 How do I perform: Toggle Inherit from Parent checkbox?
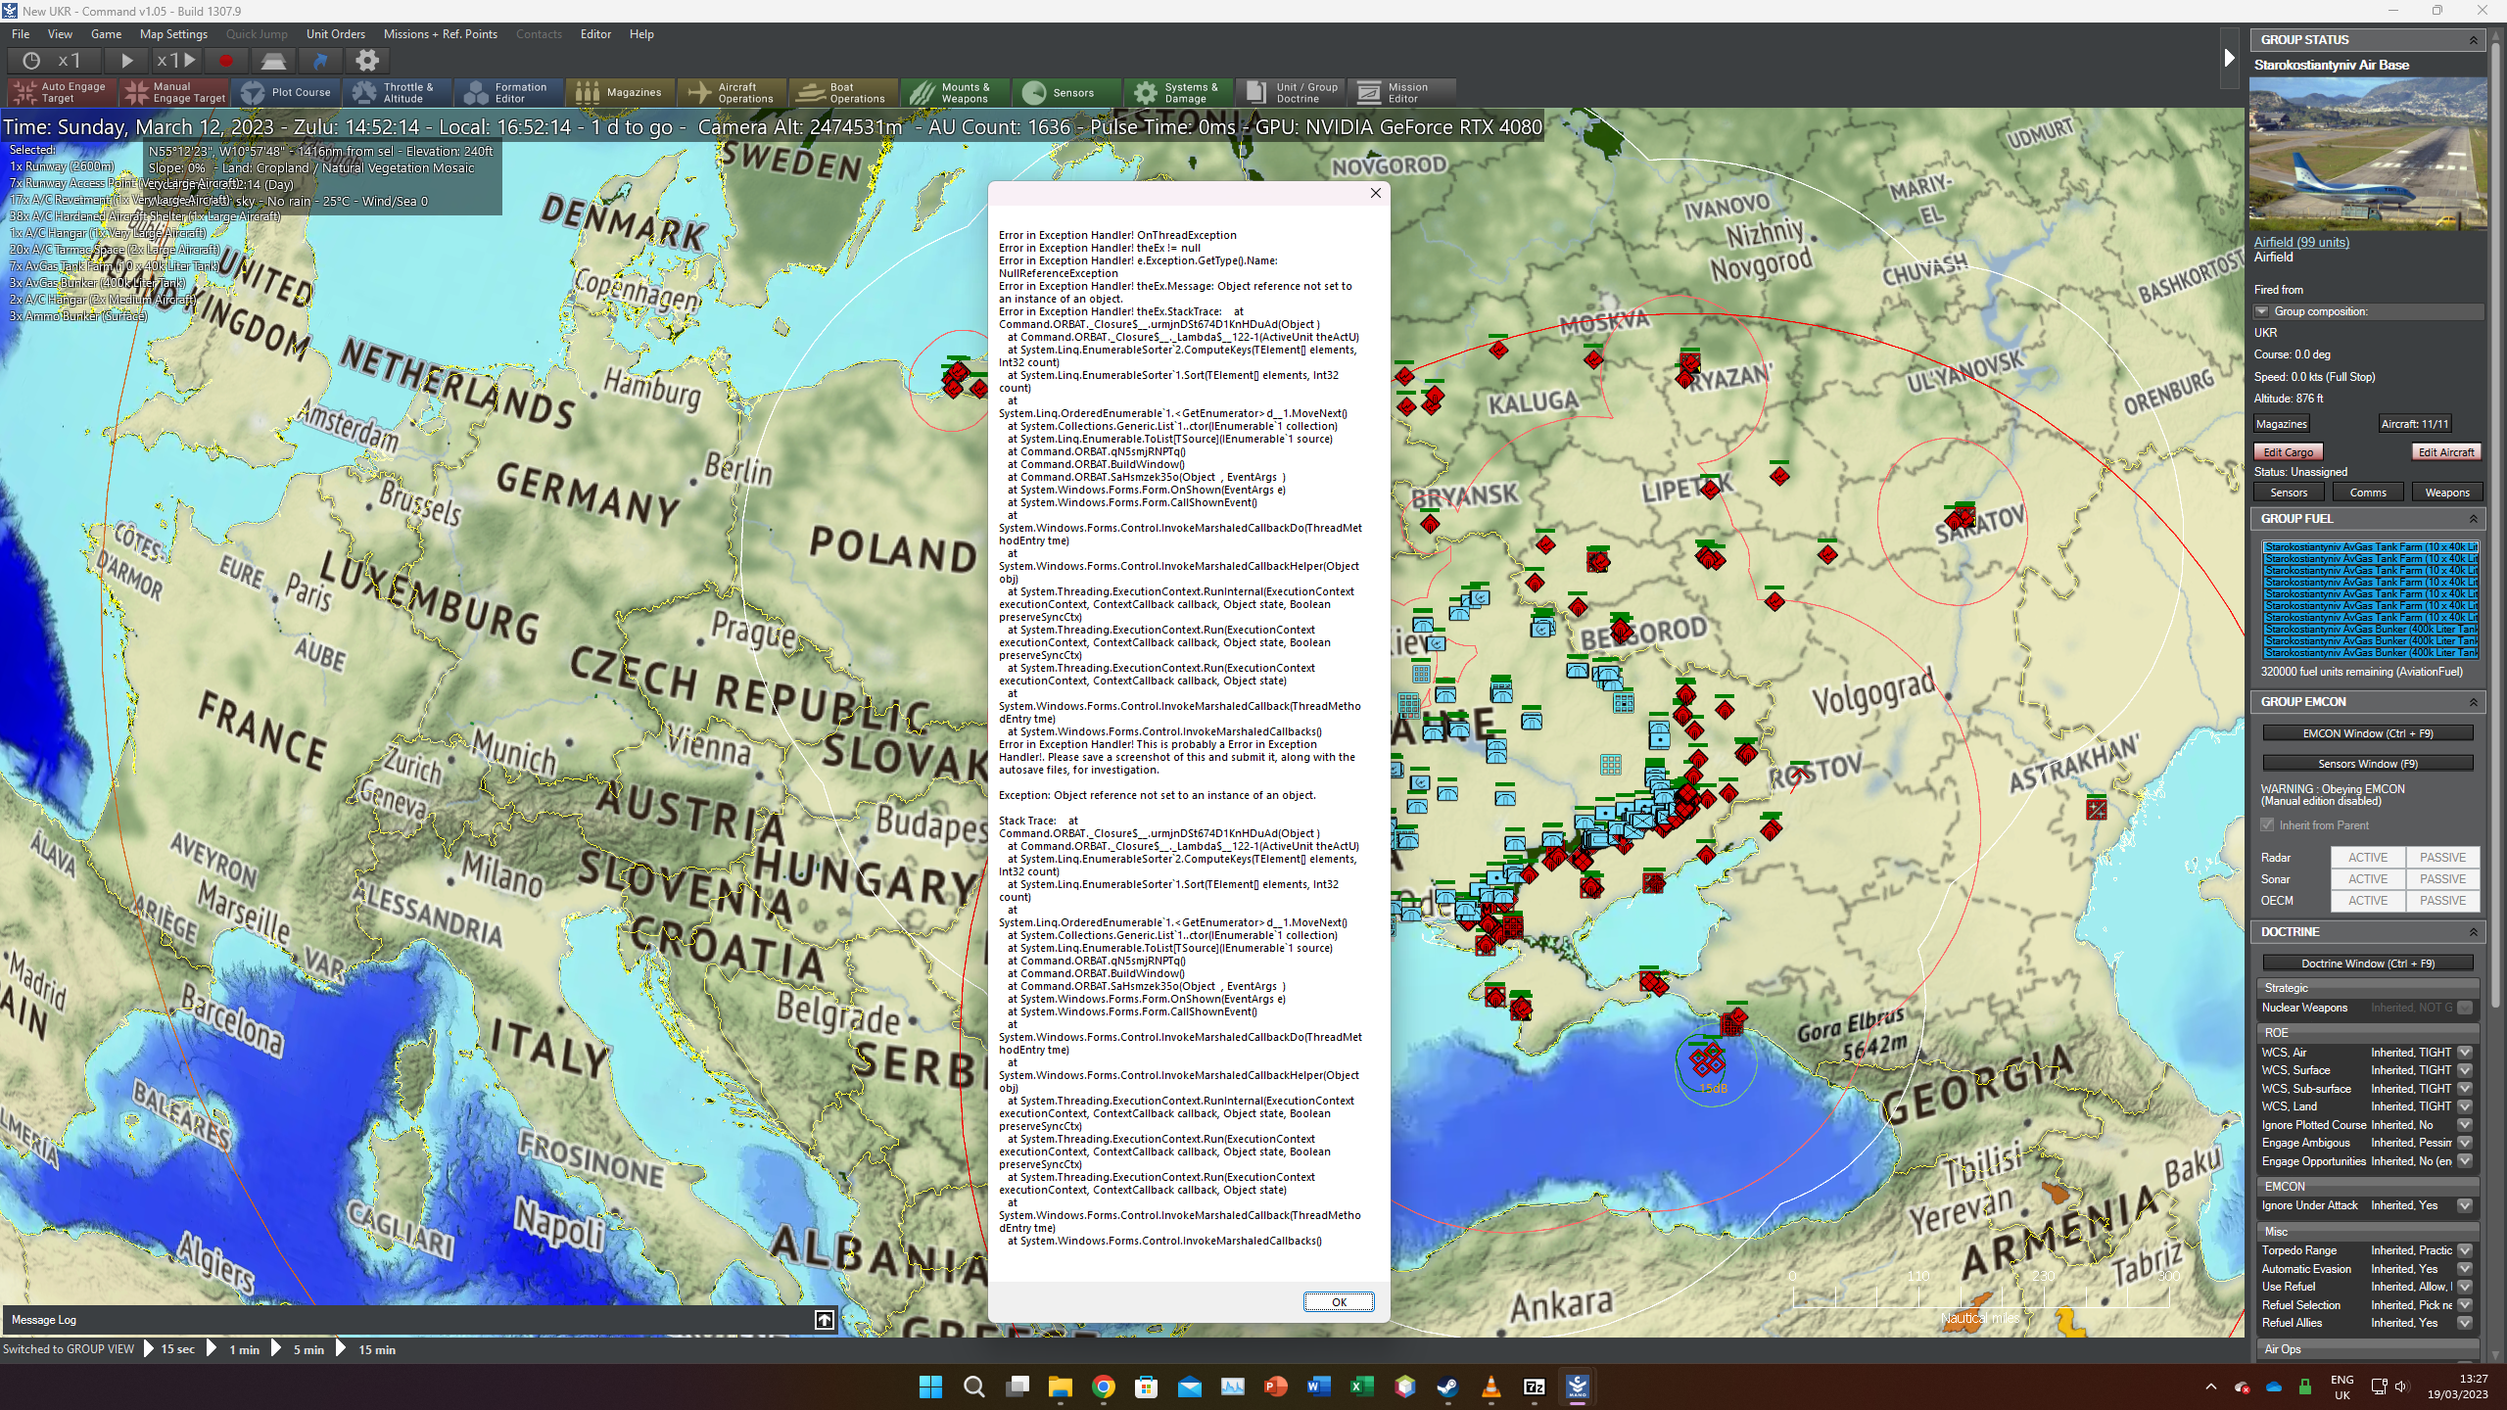click(x=2267, y=824)
